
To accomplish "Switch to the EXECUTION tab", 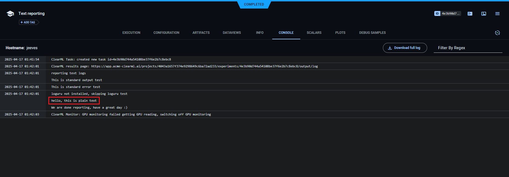I will tap(131, 33).
